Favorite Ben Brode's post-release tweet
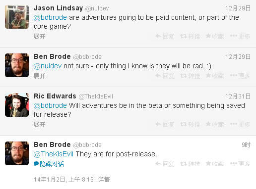 pyautogui.click(x=215, y=164)
